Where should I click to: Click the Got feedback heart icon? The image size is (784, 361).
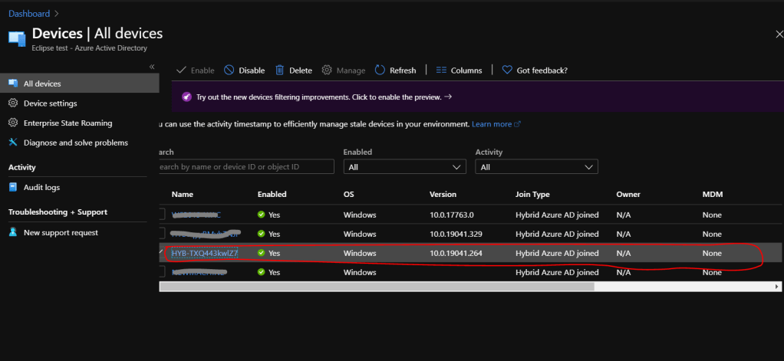507,71
